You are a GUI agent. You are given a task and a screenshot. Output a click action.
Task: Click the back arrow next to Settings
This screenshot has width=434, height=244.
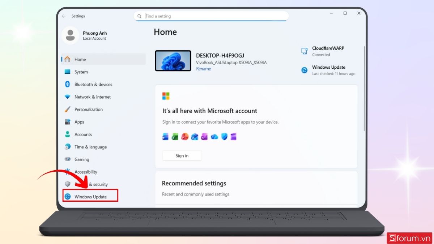click(x=64, y=16)
